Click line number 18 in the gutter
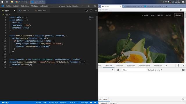The height and width of the screenshot is (104, 186). pyautogui.click(x=5, y=62)
